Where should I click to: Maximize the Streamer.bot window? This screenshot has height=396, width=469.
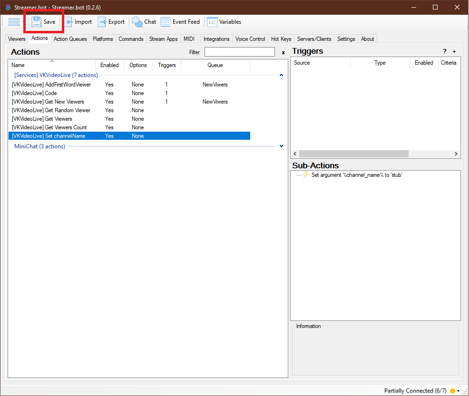click(435, 7)
